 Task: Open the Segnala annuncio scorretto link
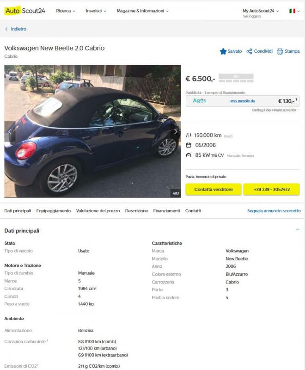pos(274,211)
